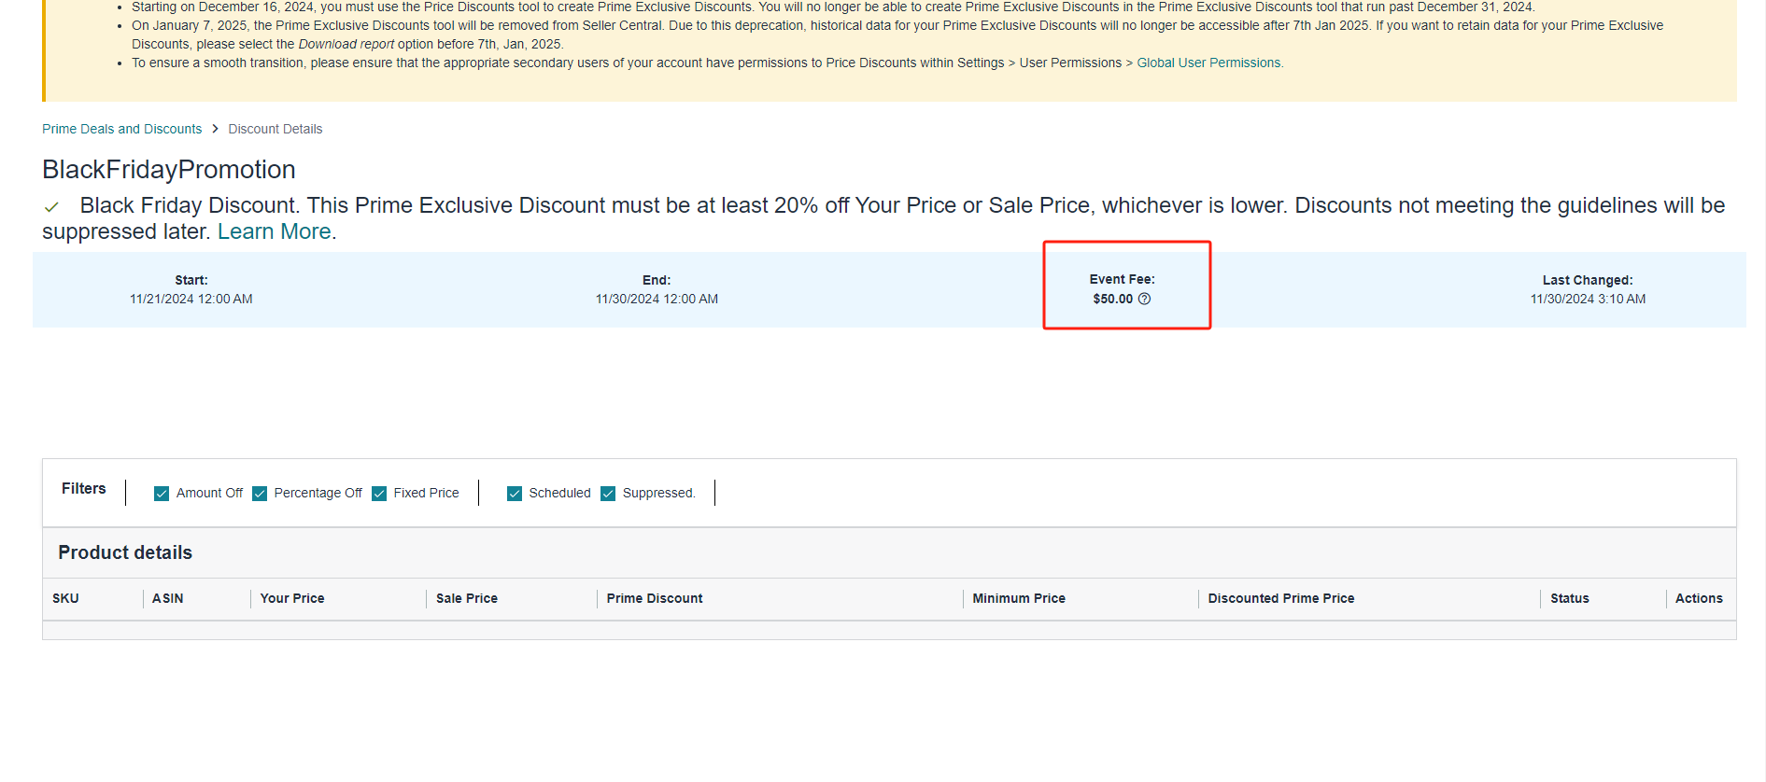Uncheck the Scheduled status filter

pos(515,494)
